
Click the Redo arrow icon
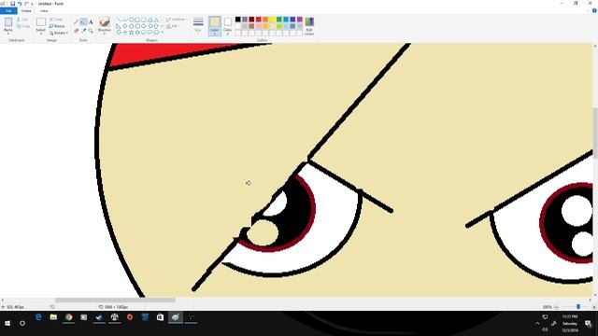(x=26, y=4)
